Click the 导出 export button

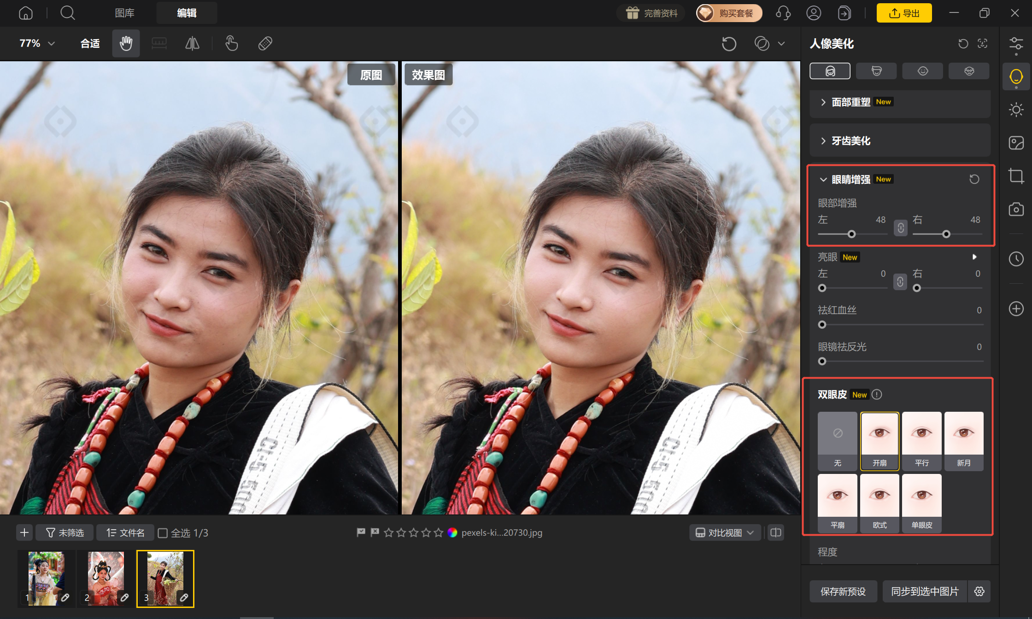[x=904, y=13]
